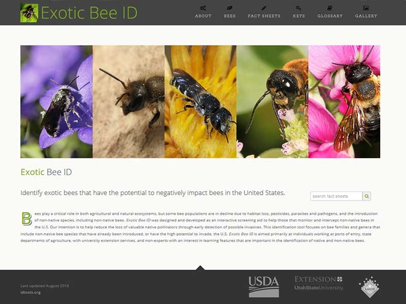This screenshot has width=406, height=304.
Task: Open the Utah State University Extension logo
Action: [319, 283]
